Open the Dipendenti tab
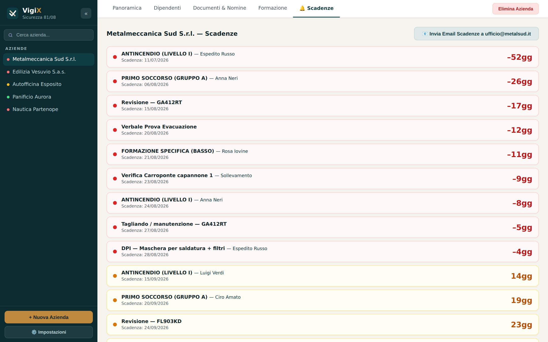The image size is (548, 342). (x=167, y=8)
